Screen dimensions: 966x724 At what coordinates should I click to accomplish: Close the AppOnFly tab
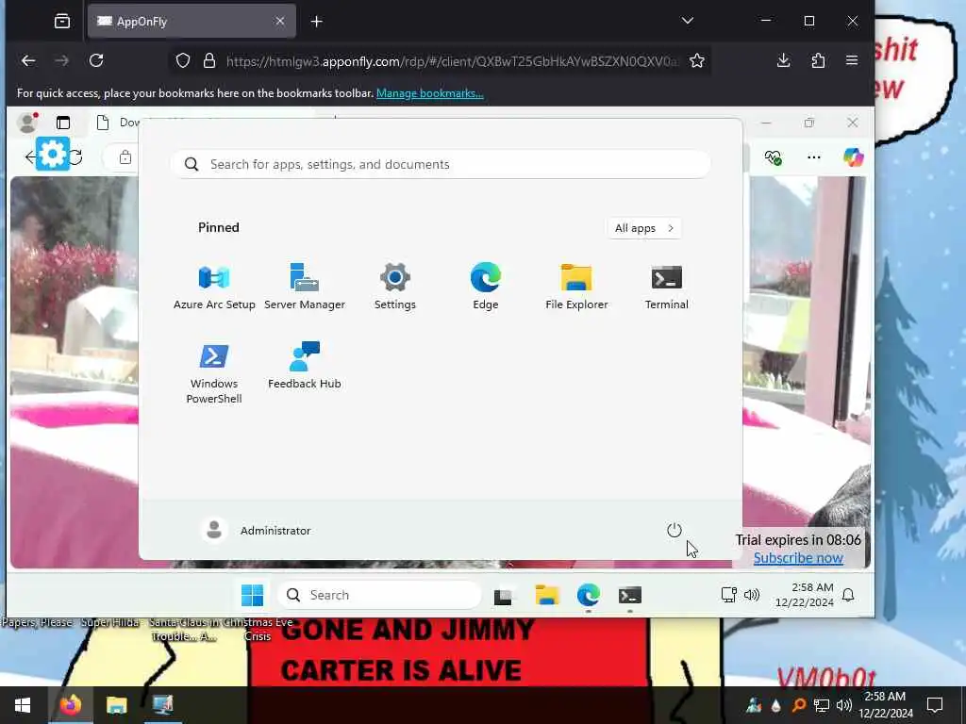(279, 22)
